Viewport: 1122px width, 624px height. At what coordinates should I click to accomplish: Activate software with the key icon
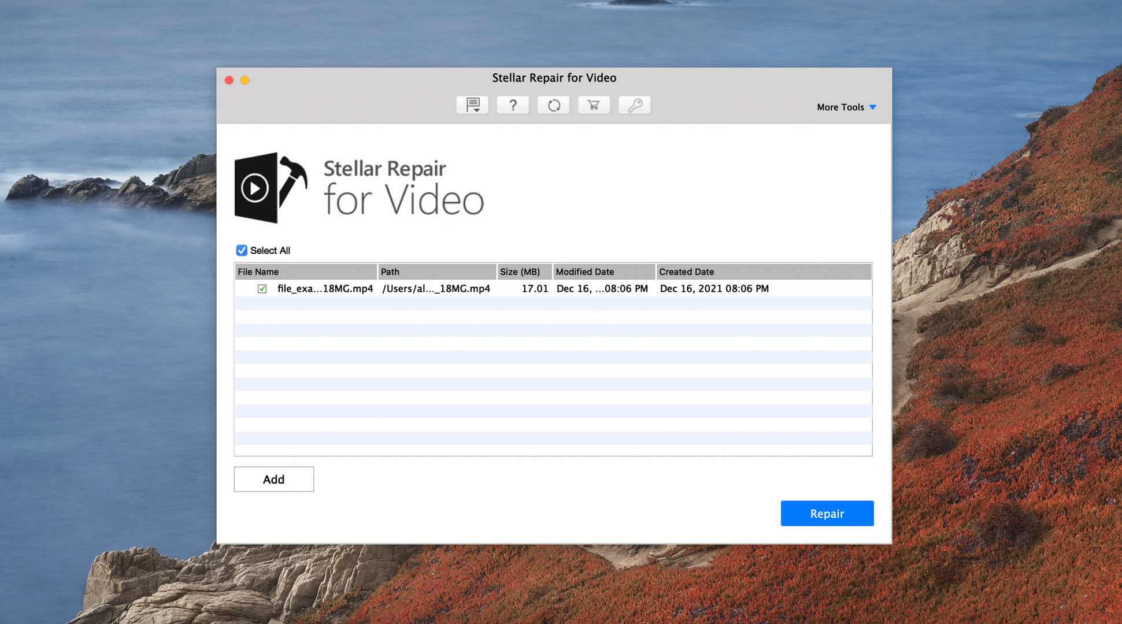634,105
